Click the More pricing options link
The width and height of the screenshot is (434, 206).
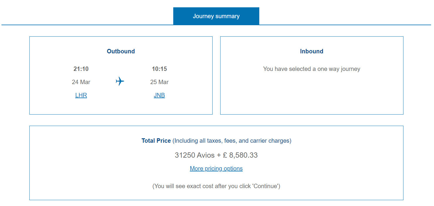(216, 168)
